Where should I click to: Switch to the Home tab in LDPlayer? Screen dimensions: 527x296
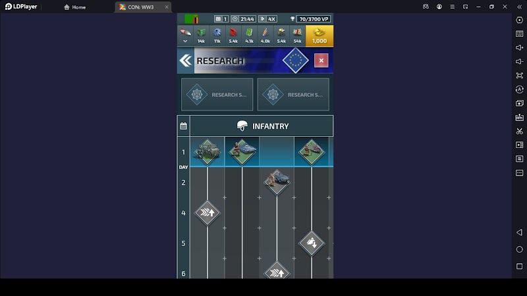click(x=74, y=7)
